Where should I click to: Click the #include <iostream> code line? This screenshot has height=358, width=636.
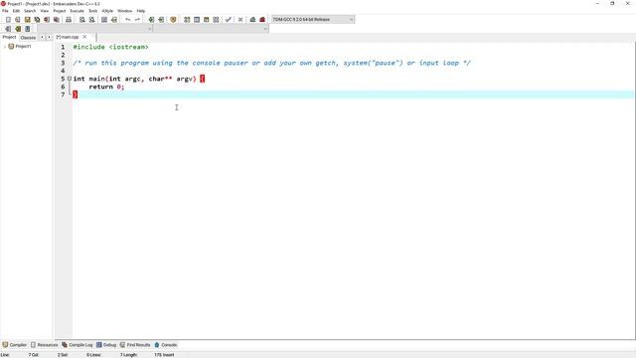[110, 47]
